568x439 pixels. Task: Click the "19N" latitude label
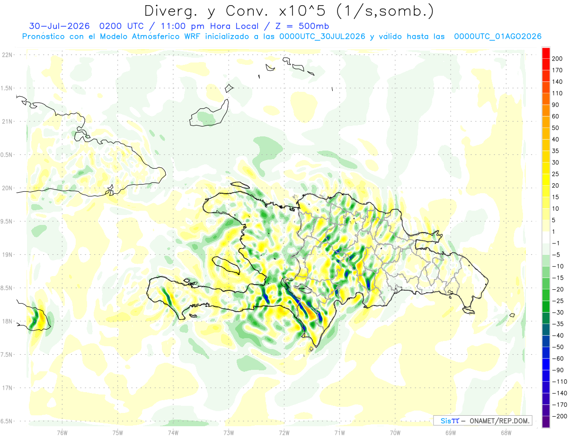tap(7, 255)
